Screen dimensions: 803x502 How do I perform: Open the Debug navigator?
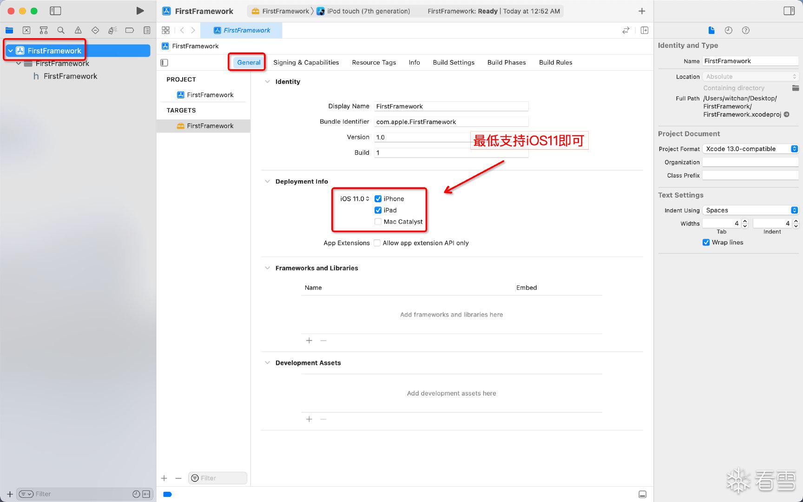[112, 30]
